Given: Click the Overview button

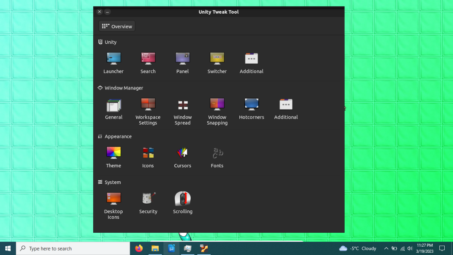Looking at the screenshot, I should click(117, 26).
